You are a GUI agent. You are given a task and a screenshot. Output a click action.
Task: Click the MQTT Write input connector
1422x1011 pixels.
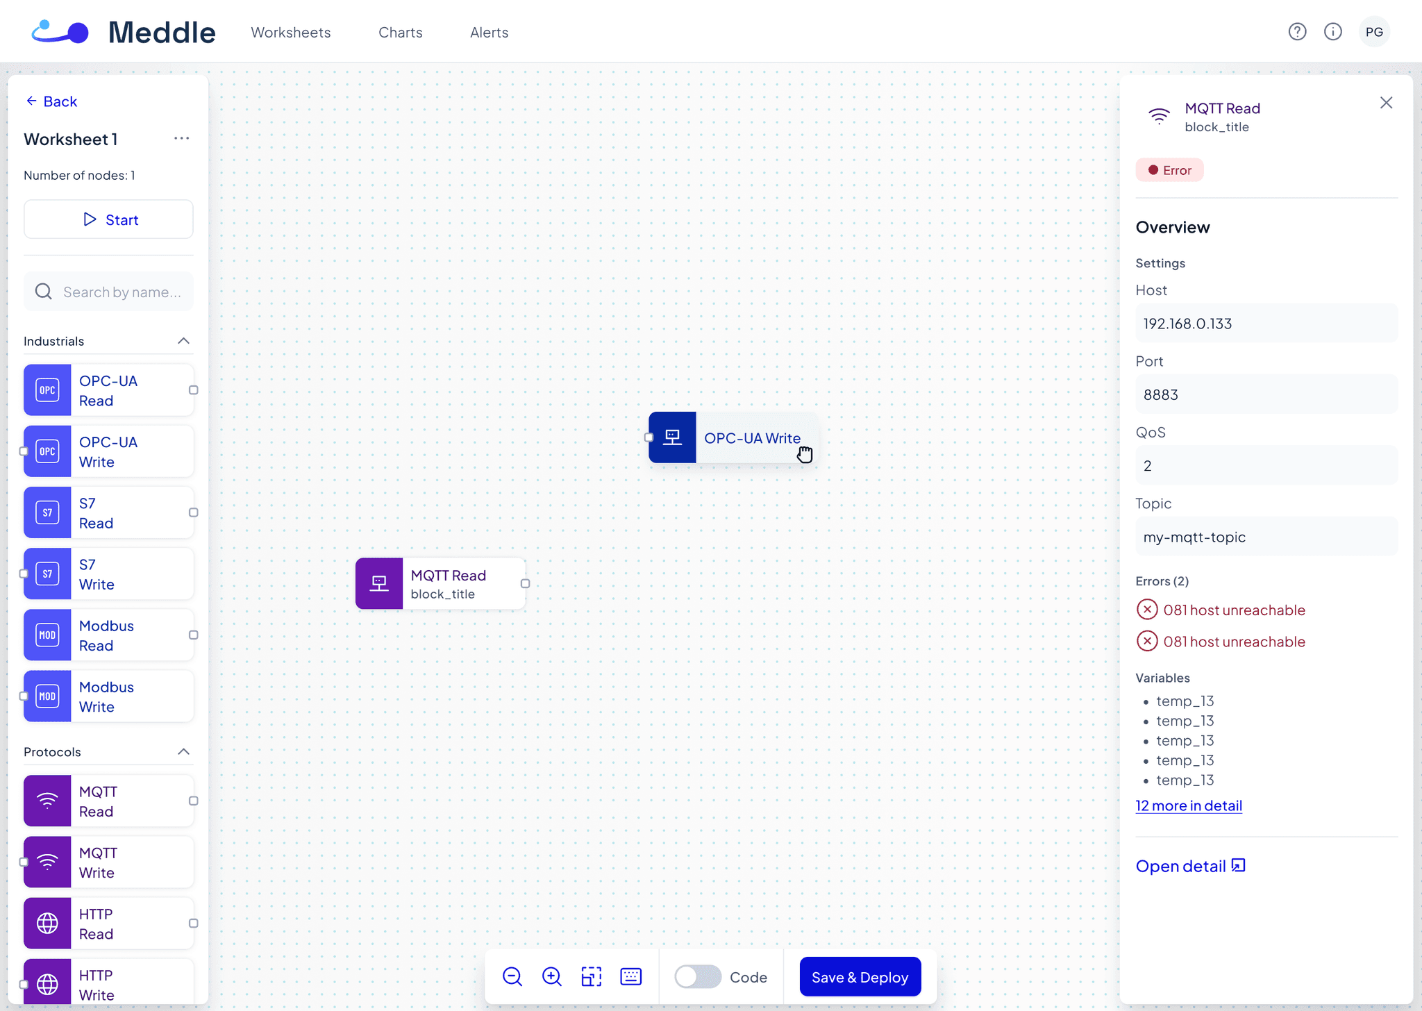click(x=24, y=862)
